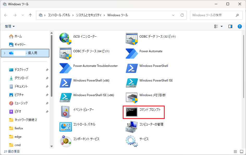Expand the OneDrive 個人用 tree node
246x155 pixels.
5,53
